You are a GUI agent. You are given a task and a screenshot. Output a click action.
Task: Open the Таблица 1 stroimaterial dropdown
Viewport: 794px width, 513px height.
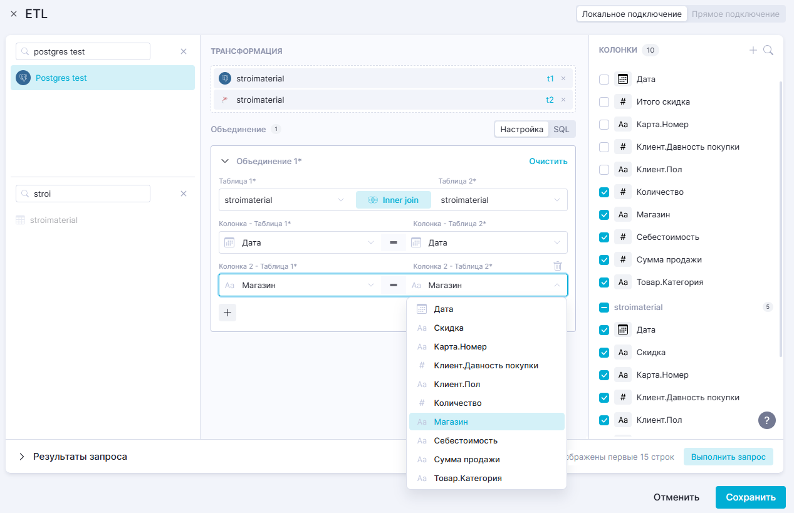tap(285, 200)
